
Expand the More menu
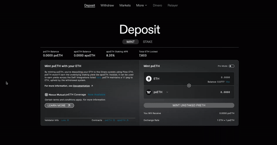142,6
